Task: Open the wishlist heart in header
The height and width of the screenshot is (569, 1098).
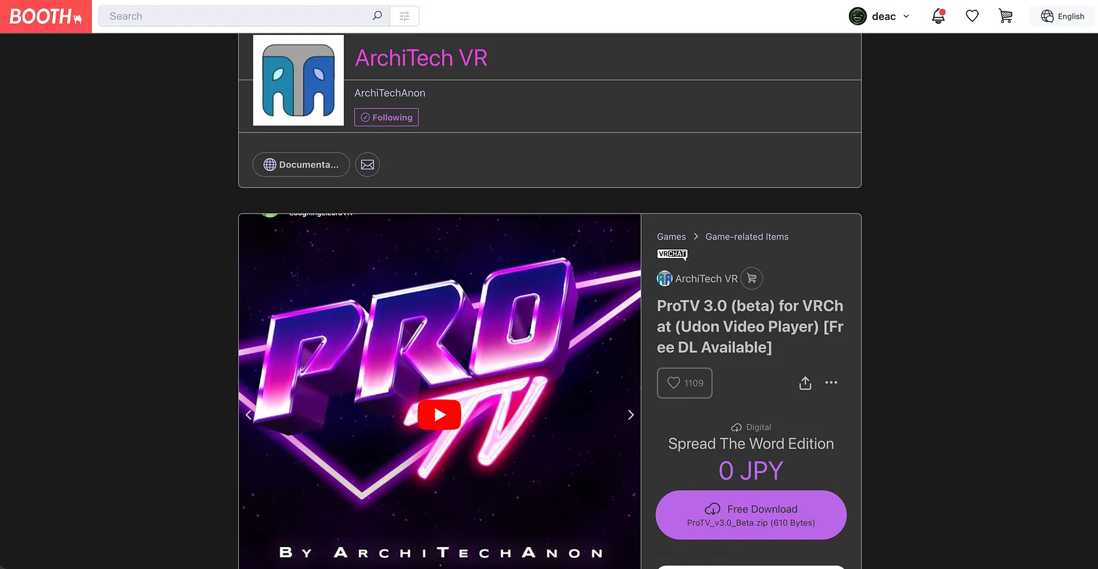Action: point(972,16)
